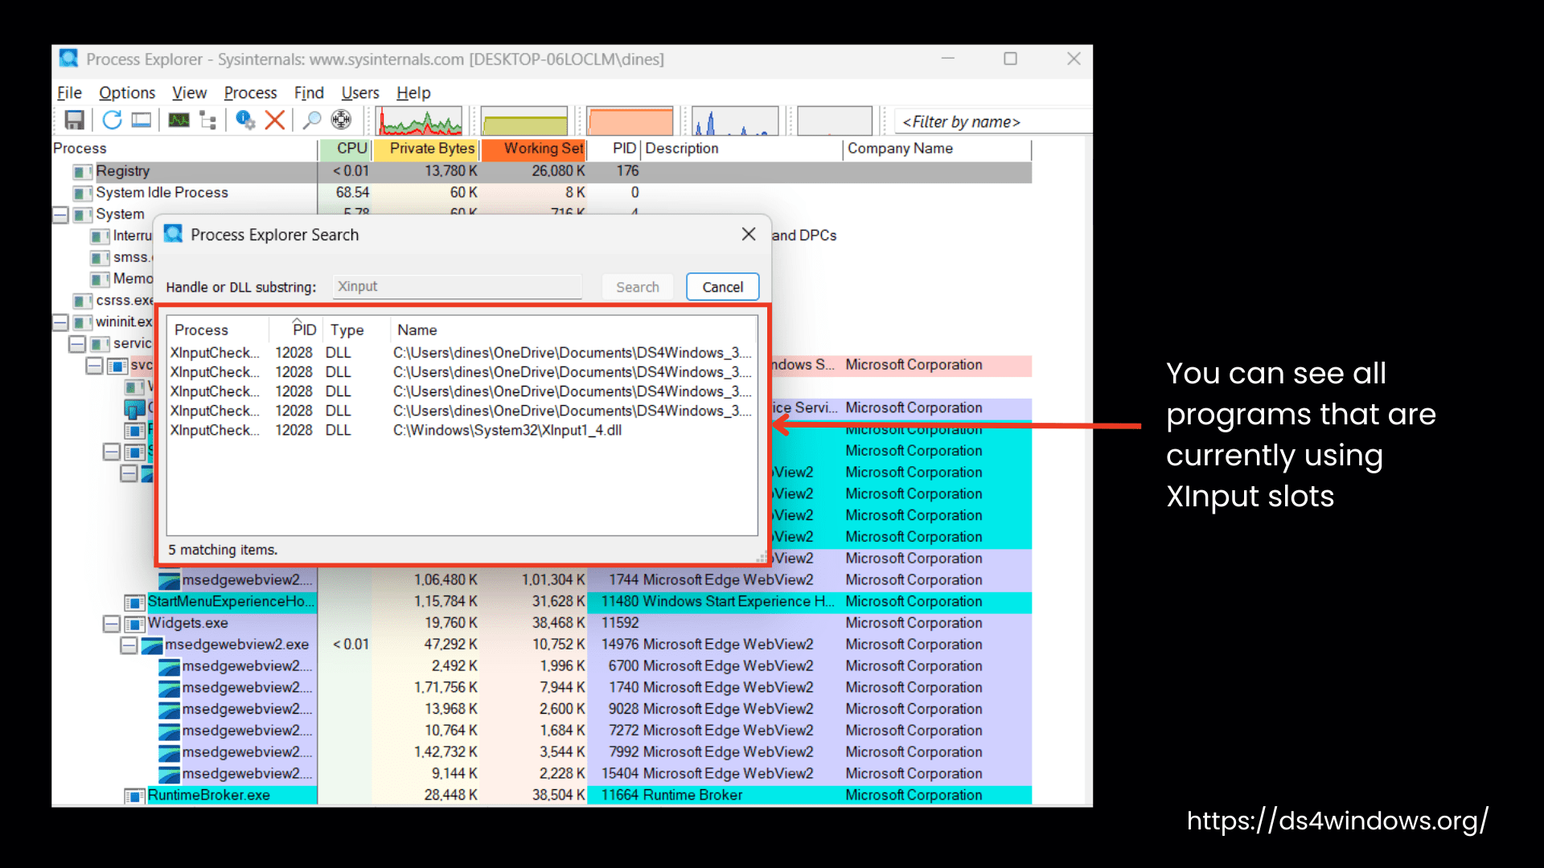Open the File menu

pos(69,93)
